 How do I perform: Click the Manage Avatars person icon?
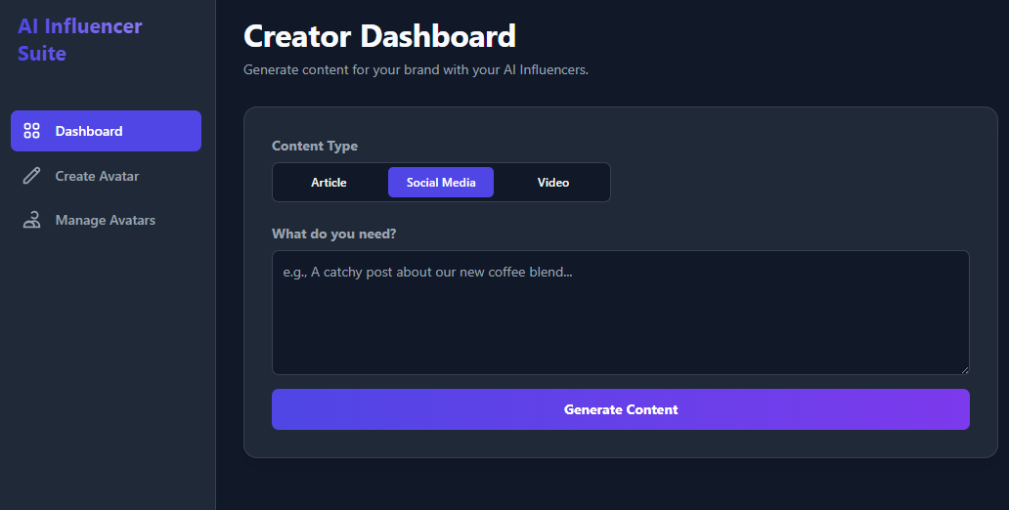click(31, 220)
